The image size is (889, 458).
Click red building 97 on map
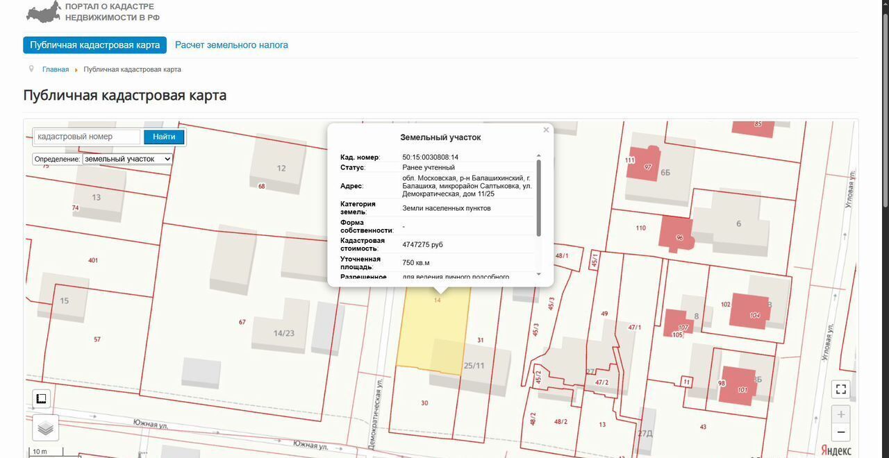click(644, 164)
